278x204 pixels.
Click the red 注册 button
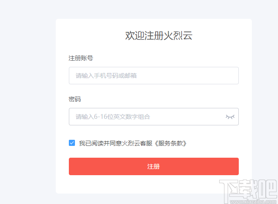[153, 166]
